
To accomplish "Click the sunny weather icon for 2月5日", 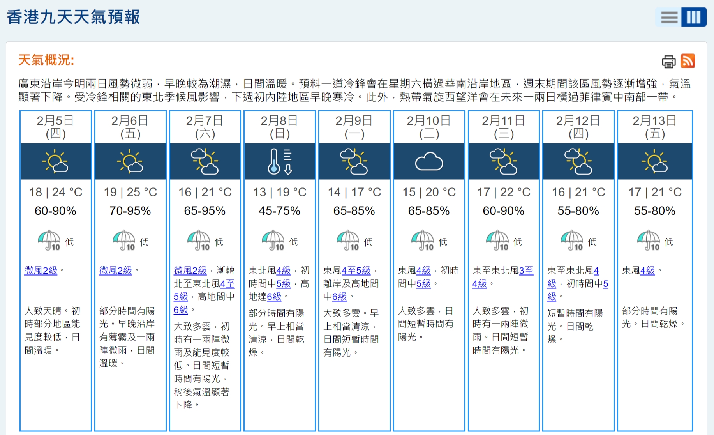I will point(55,161).
